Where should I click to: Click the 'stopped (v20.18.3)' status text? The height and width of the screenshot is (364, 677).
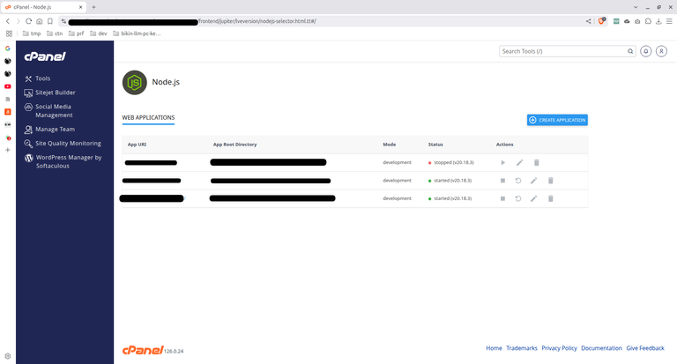coord(454,163)
